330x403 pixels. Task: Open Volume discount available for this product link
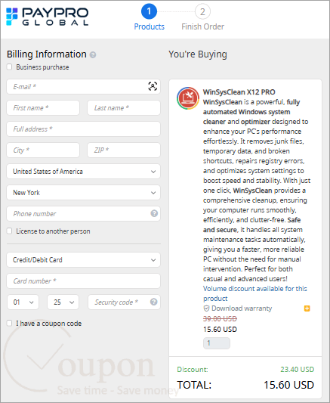point(254,293)
